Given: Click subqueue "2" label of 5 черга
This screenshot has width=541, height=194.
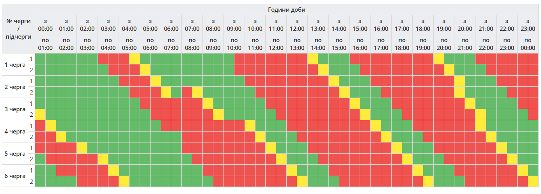Looking at the screenshot, I should (x=31, y=159).
